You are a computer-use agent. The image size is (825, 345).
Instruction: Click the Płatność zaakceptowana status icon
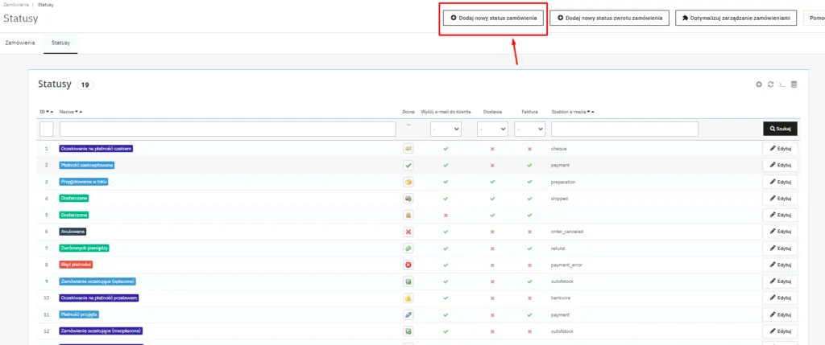pyautogui.click(x=408, y=165)
